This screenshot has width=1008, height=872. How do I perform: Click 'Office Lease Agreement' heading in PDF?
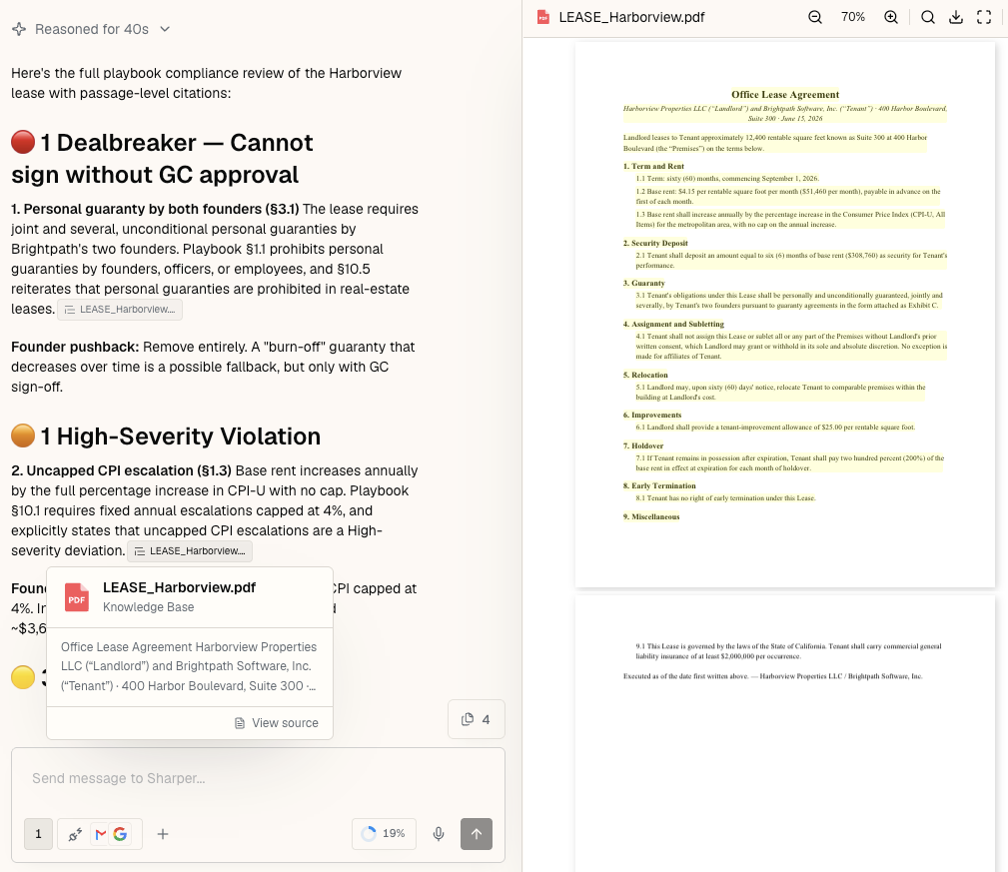(x=785, y=95)
